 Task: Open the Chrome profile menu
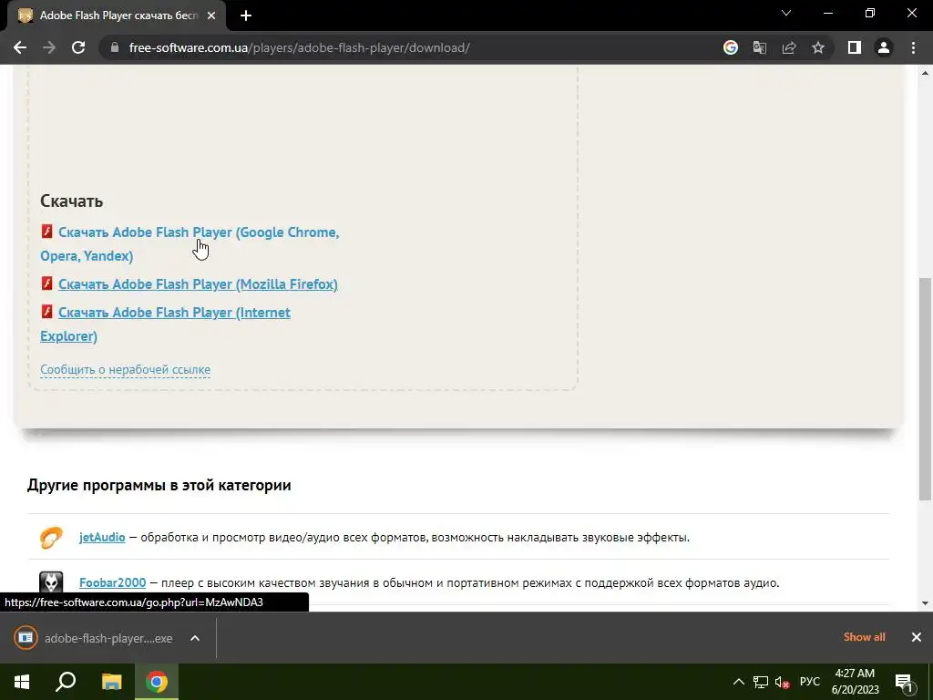point(884,47)
